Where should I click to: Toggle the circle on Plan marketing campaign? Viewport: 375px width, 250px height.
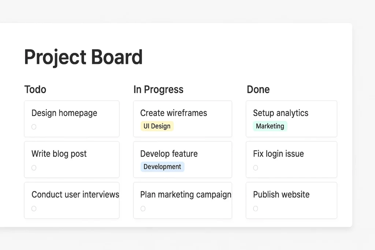143,209
